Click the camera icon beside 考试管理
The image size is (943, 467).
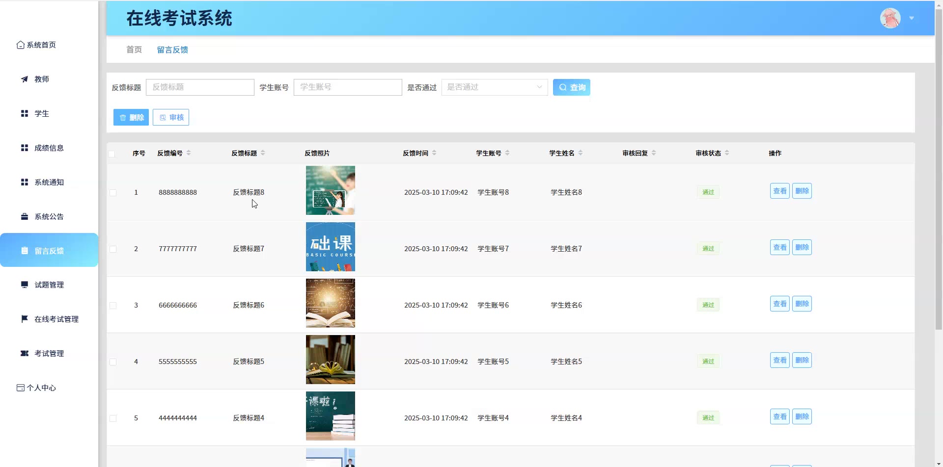25,353
